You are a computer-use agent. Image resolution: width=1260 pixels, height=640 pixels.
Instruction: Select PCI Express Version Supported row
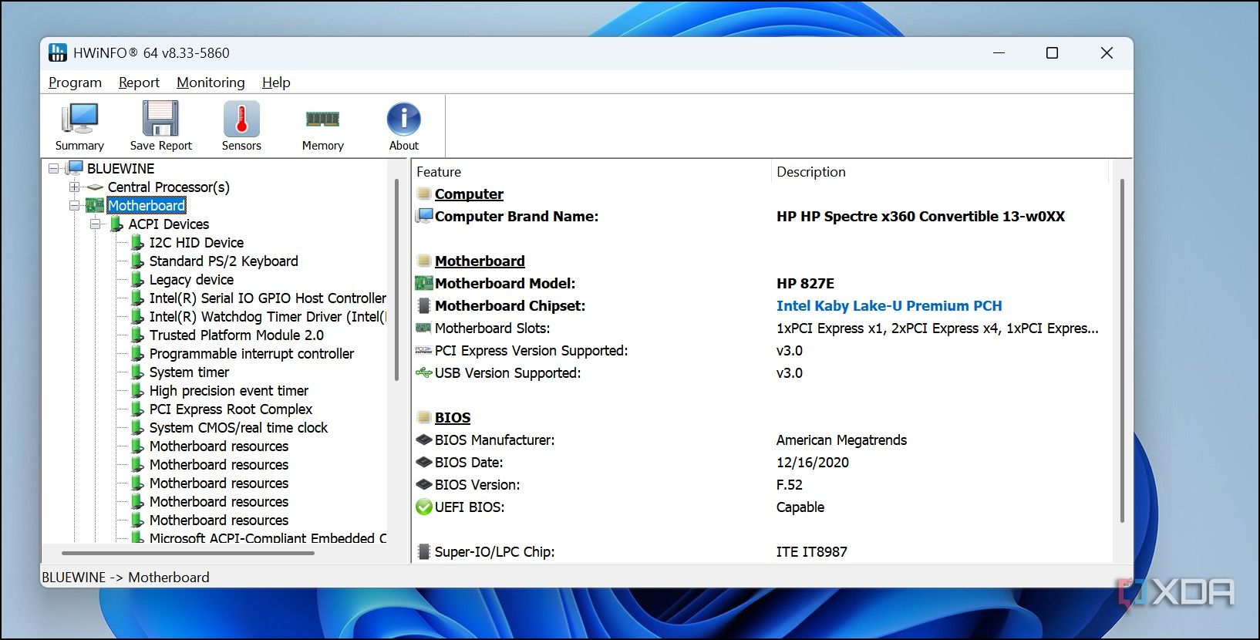(762, 351)
